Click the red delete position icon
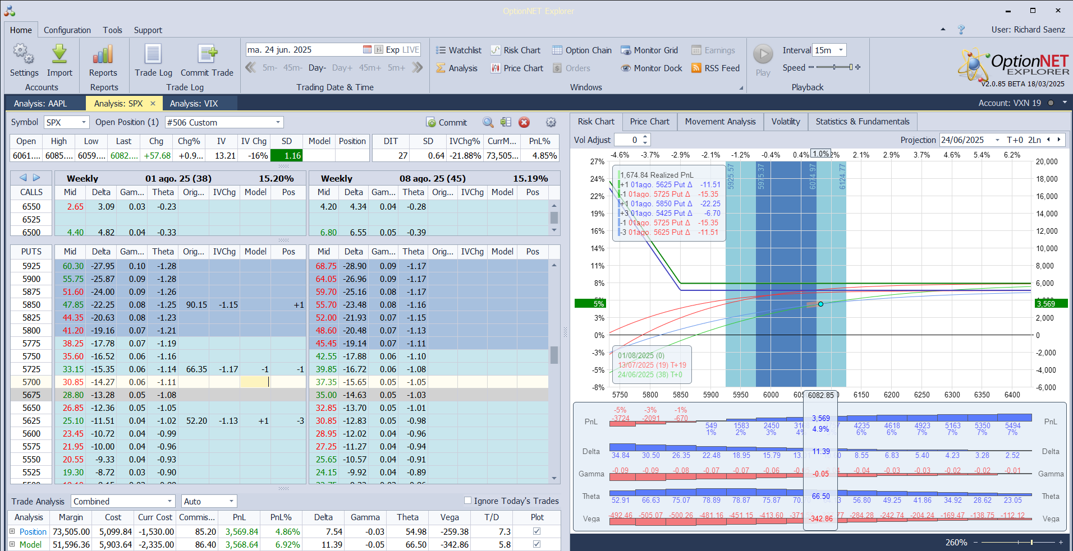The width and height of the screenshot is (1073, 551). tap(524, 122)
